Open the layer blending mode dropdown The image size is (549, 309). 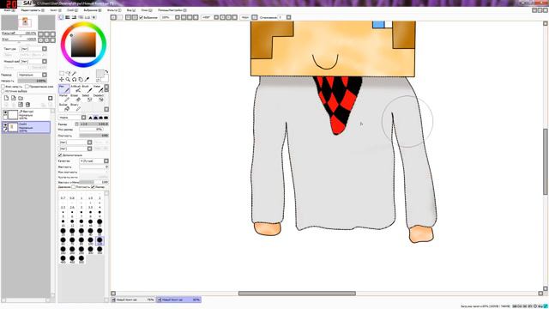[45, 75]
